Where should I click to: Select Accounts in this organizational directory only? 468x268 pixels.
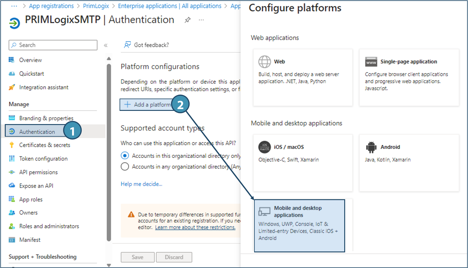[125, 156]
